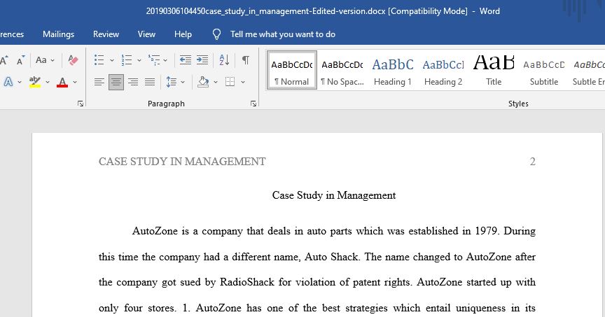This screenshot has width=605, height=317.
Task: Click the Shrink Font size icon
Action: 20,61
